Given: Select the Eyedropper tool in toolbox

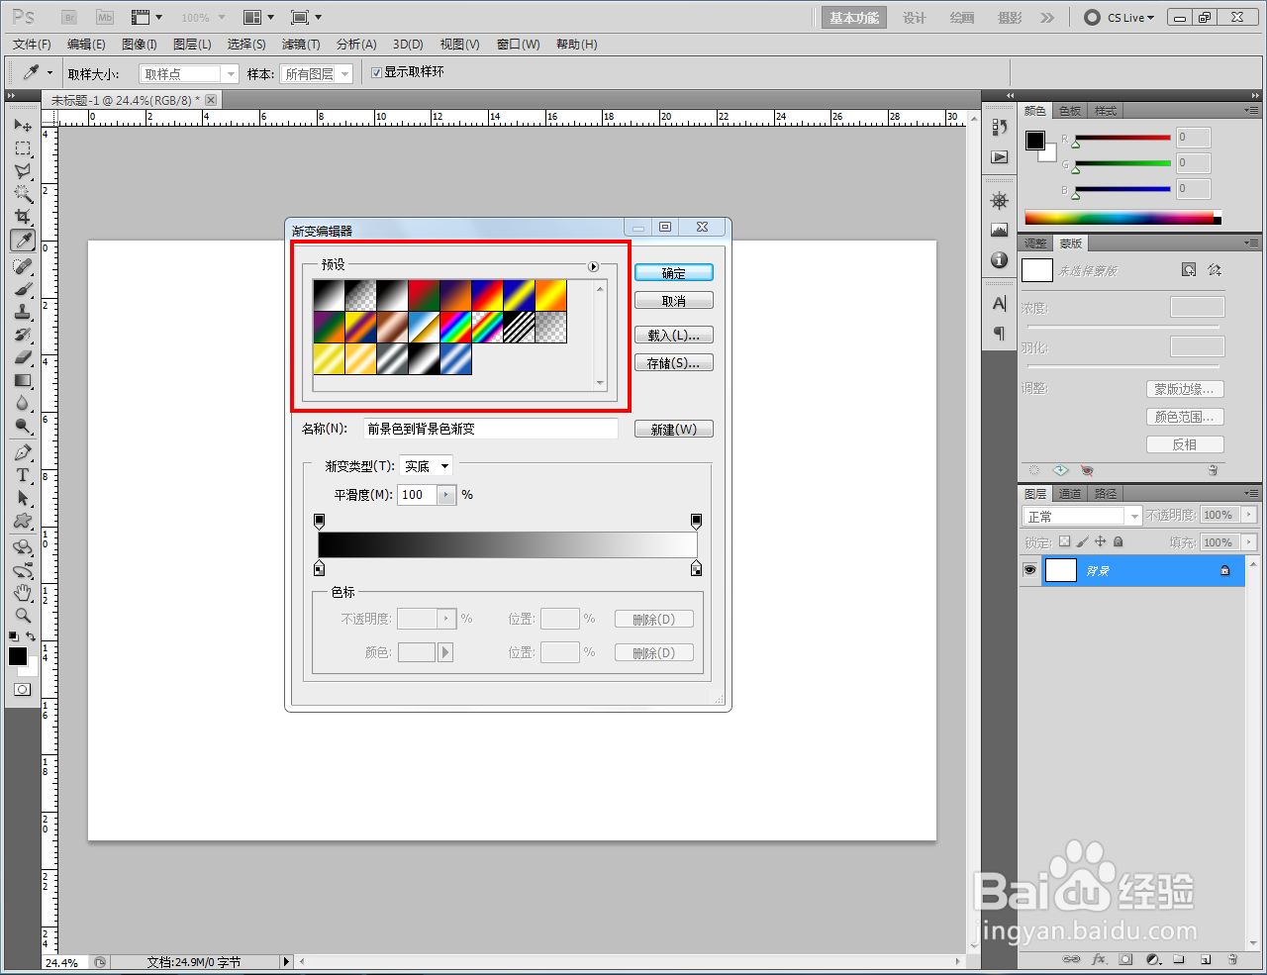Looking at the screenshot, I should tap(23, 241).
